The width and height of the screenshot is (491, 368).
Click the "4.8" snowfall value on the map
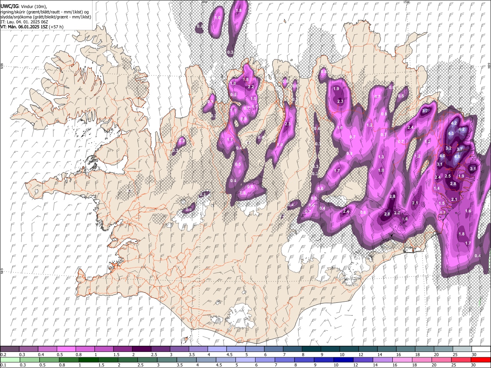[457, 157]
